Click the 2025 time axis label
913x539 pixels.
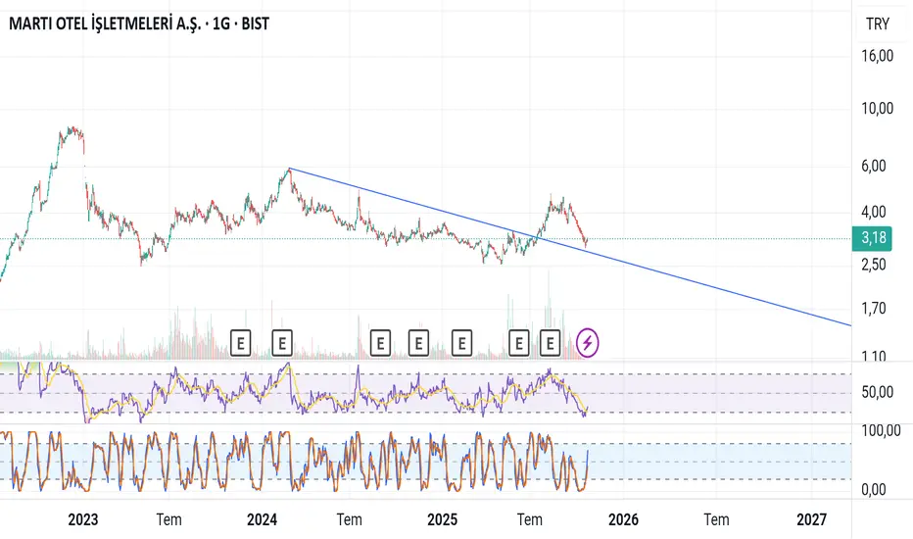pyautogui.click(x=443, y=519)
